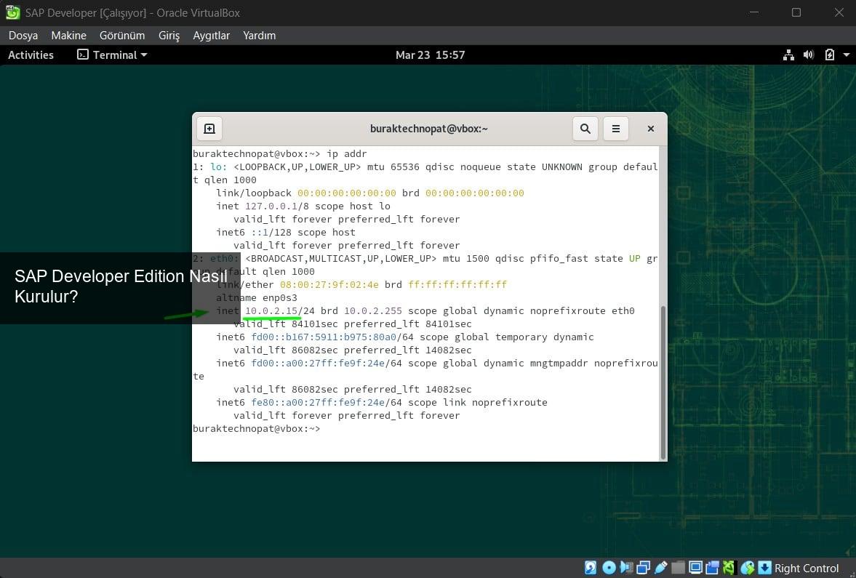Click the terminal search magnifier icon
The width and height of the screenshot is (856, 578).
pos(585,129)
